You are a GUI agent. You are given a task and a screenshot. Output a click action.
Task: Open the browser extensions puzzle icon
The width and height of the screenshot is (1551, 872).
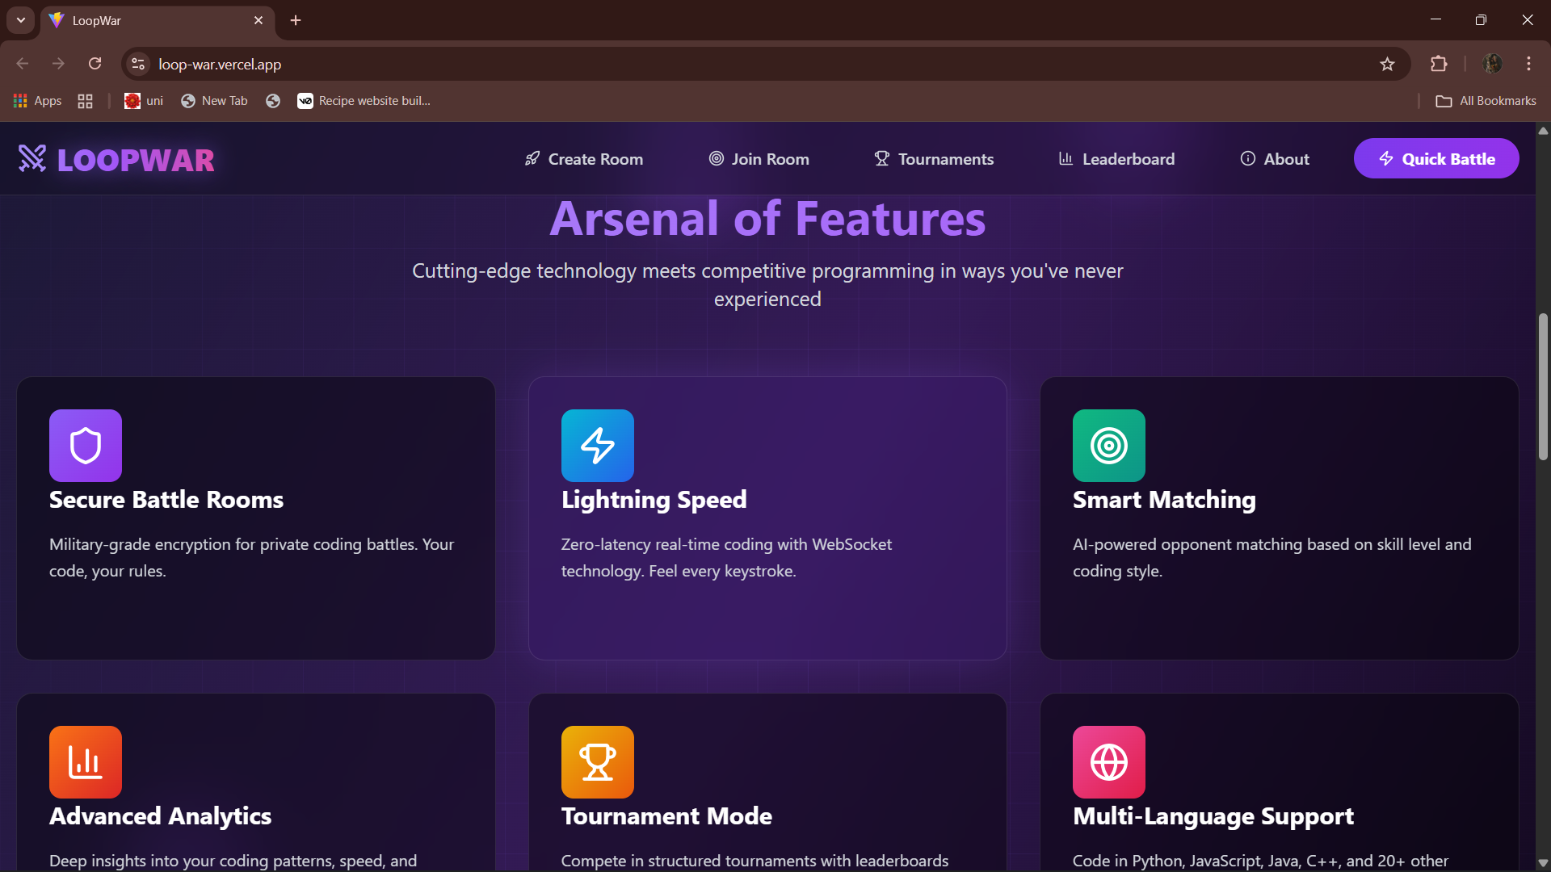(x=1439, y=65)
